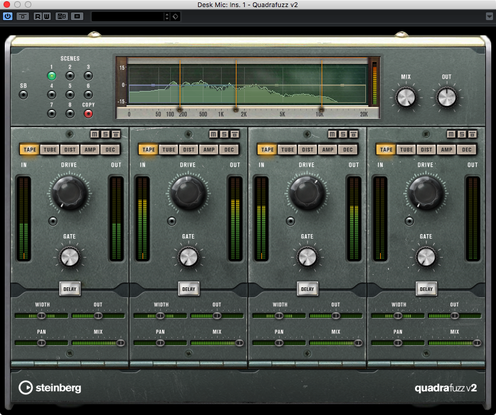Image resolution: width=496 pixels, height=415 pixels.
Task: Select DIST mode in band 4
Action: (426, 150)
